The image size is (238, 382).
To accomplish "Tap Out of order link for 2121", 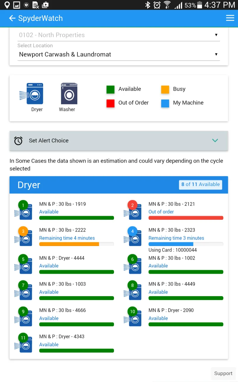I will pyautogui.click(x=161, y=212).
